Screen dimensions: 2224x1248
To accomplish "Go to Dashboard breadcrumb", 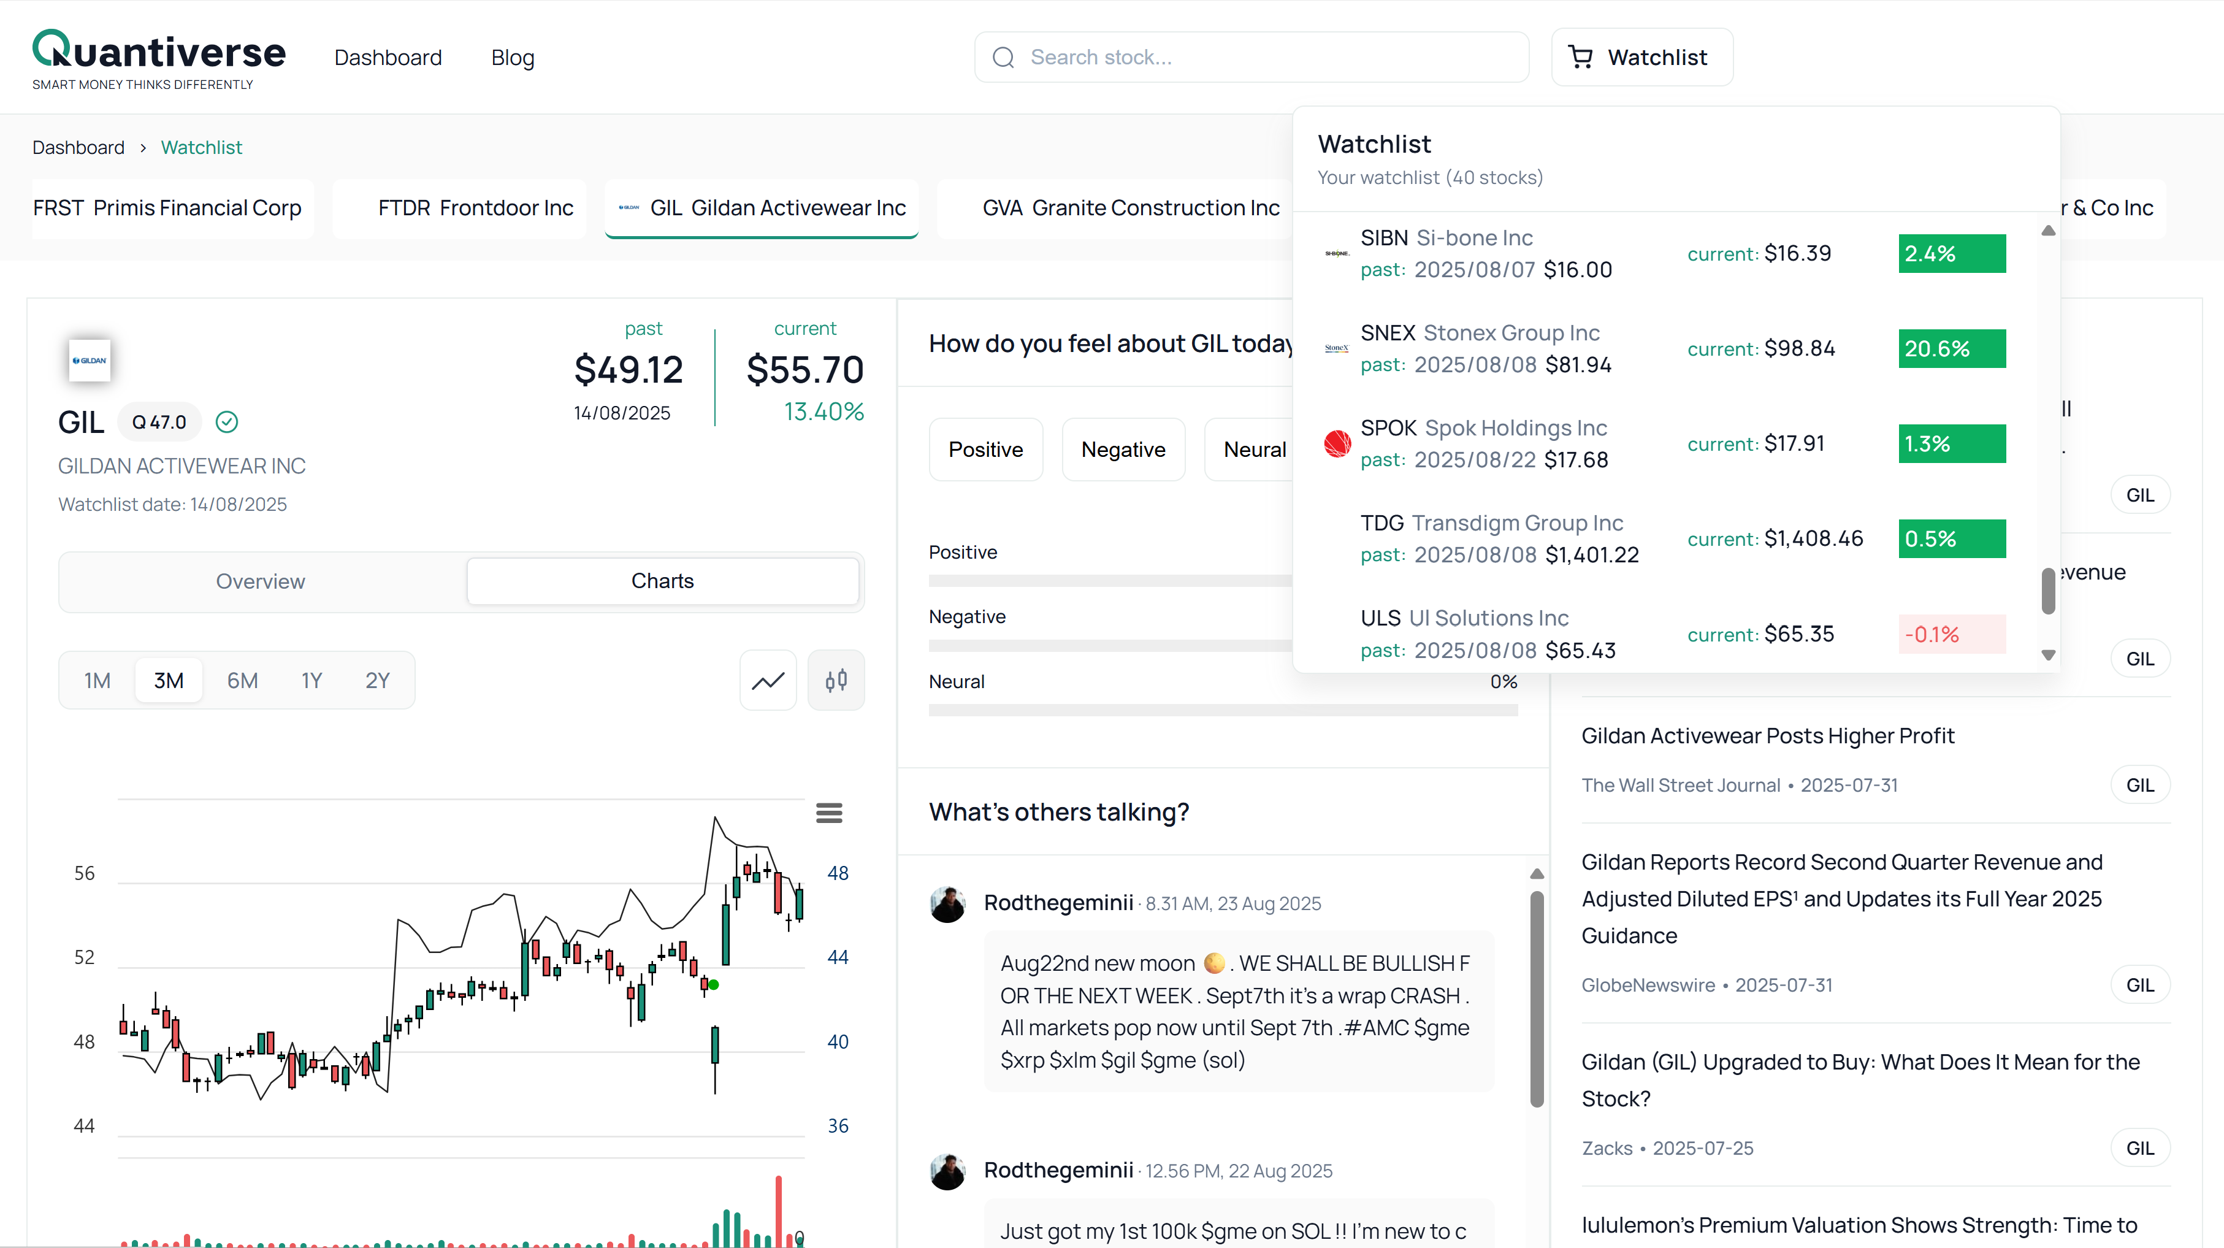I will pos(78,148).
